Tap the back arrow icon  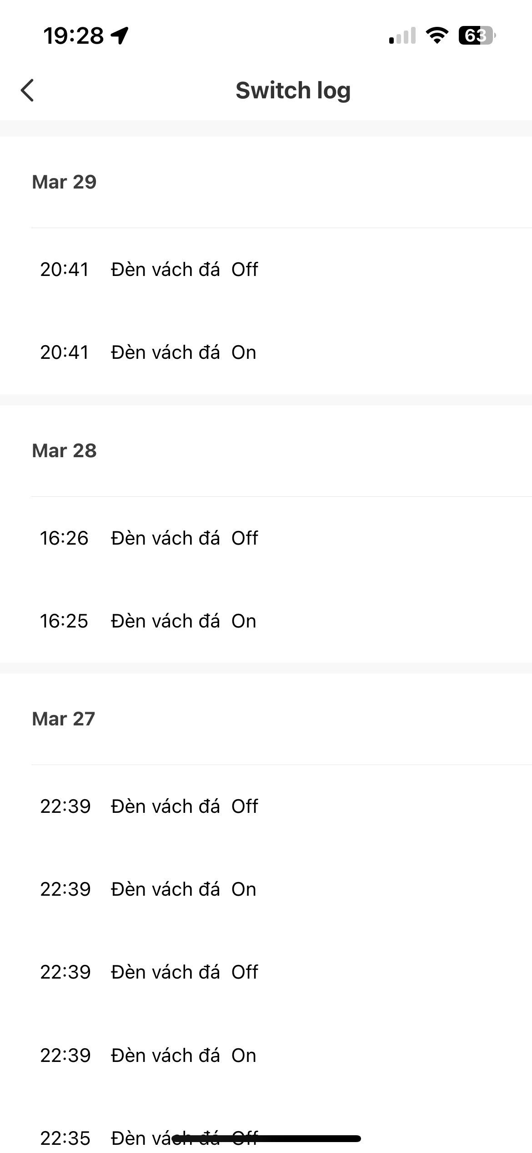27,90
